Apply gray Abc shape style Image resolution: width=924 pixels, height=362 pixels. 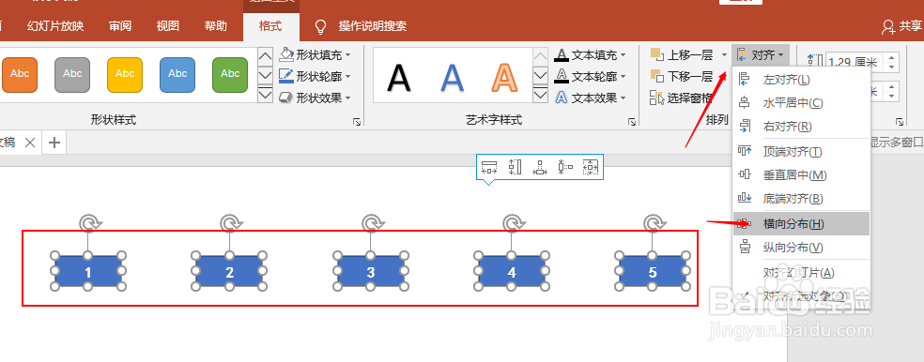point(72,75)
